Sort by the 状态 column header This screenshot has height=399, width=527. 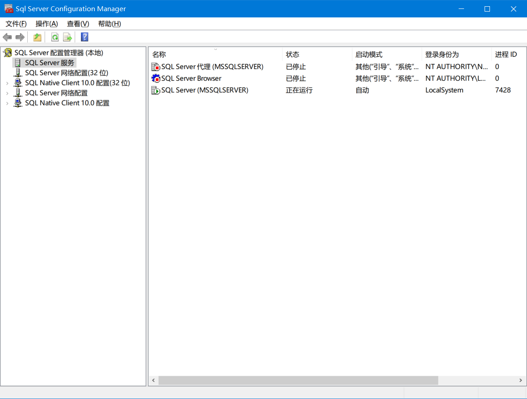click(x=293, y=54)
